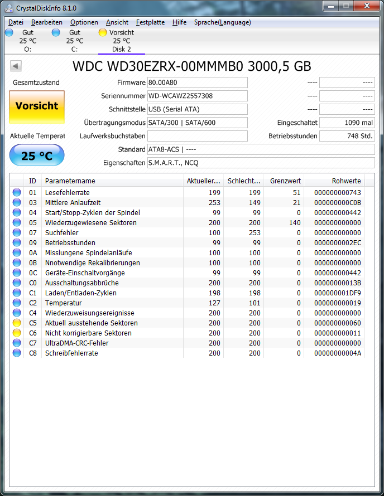Click the Übertragungsmodus field
Image resolution: width=384 pixels, height=496 pixels.
point(198,123)
